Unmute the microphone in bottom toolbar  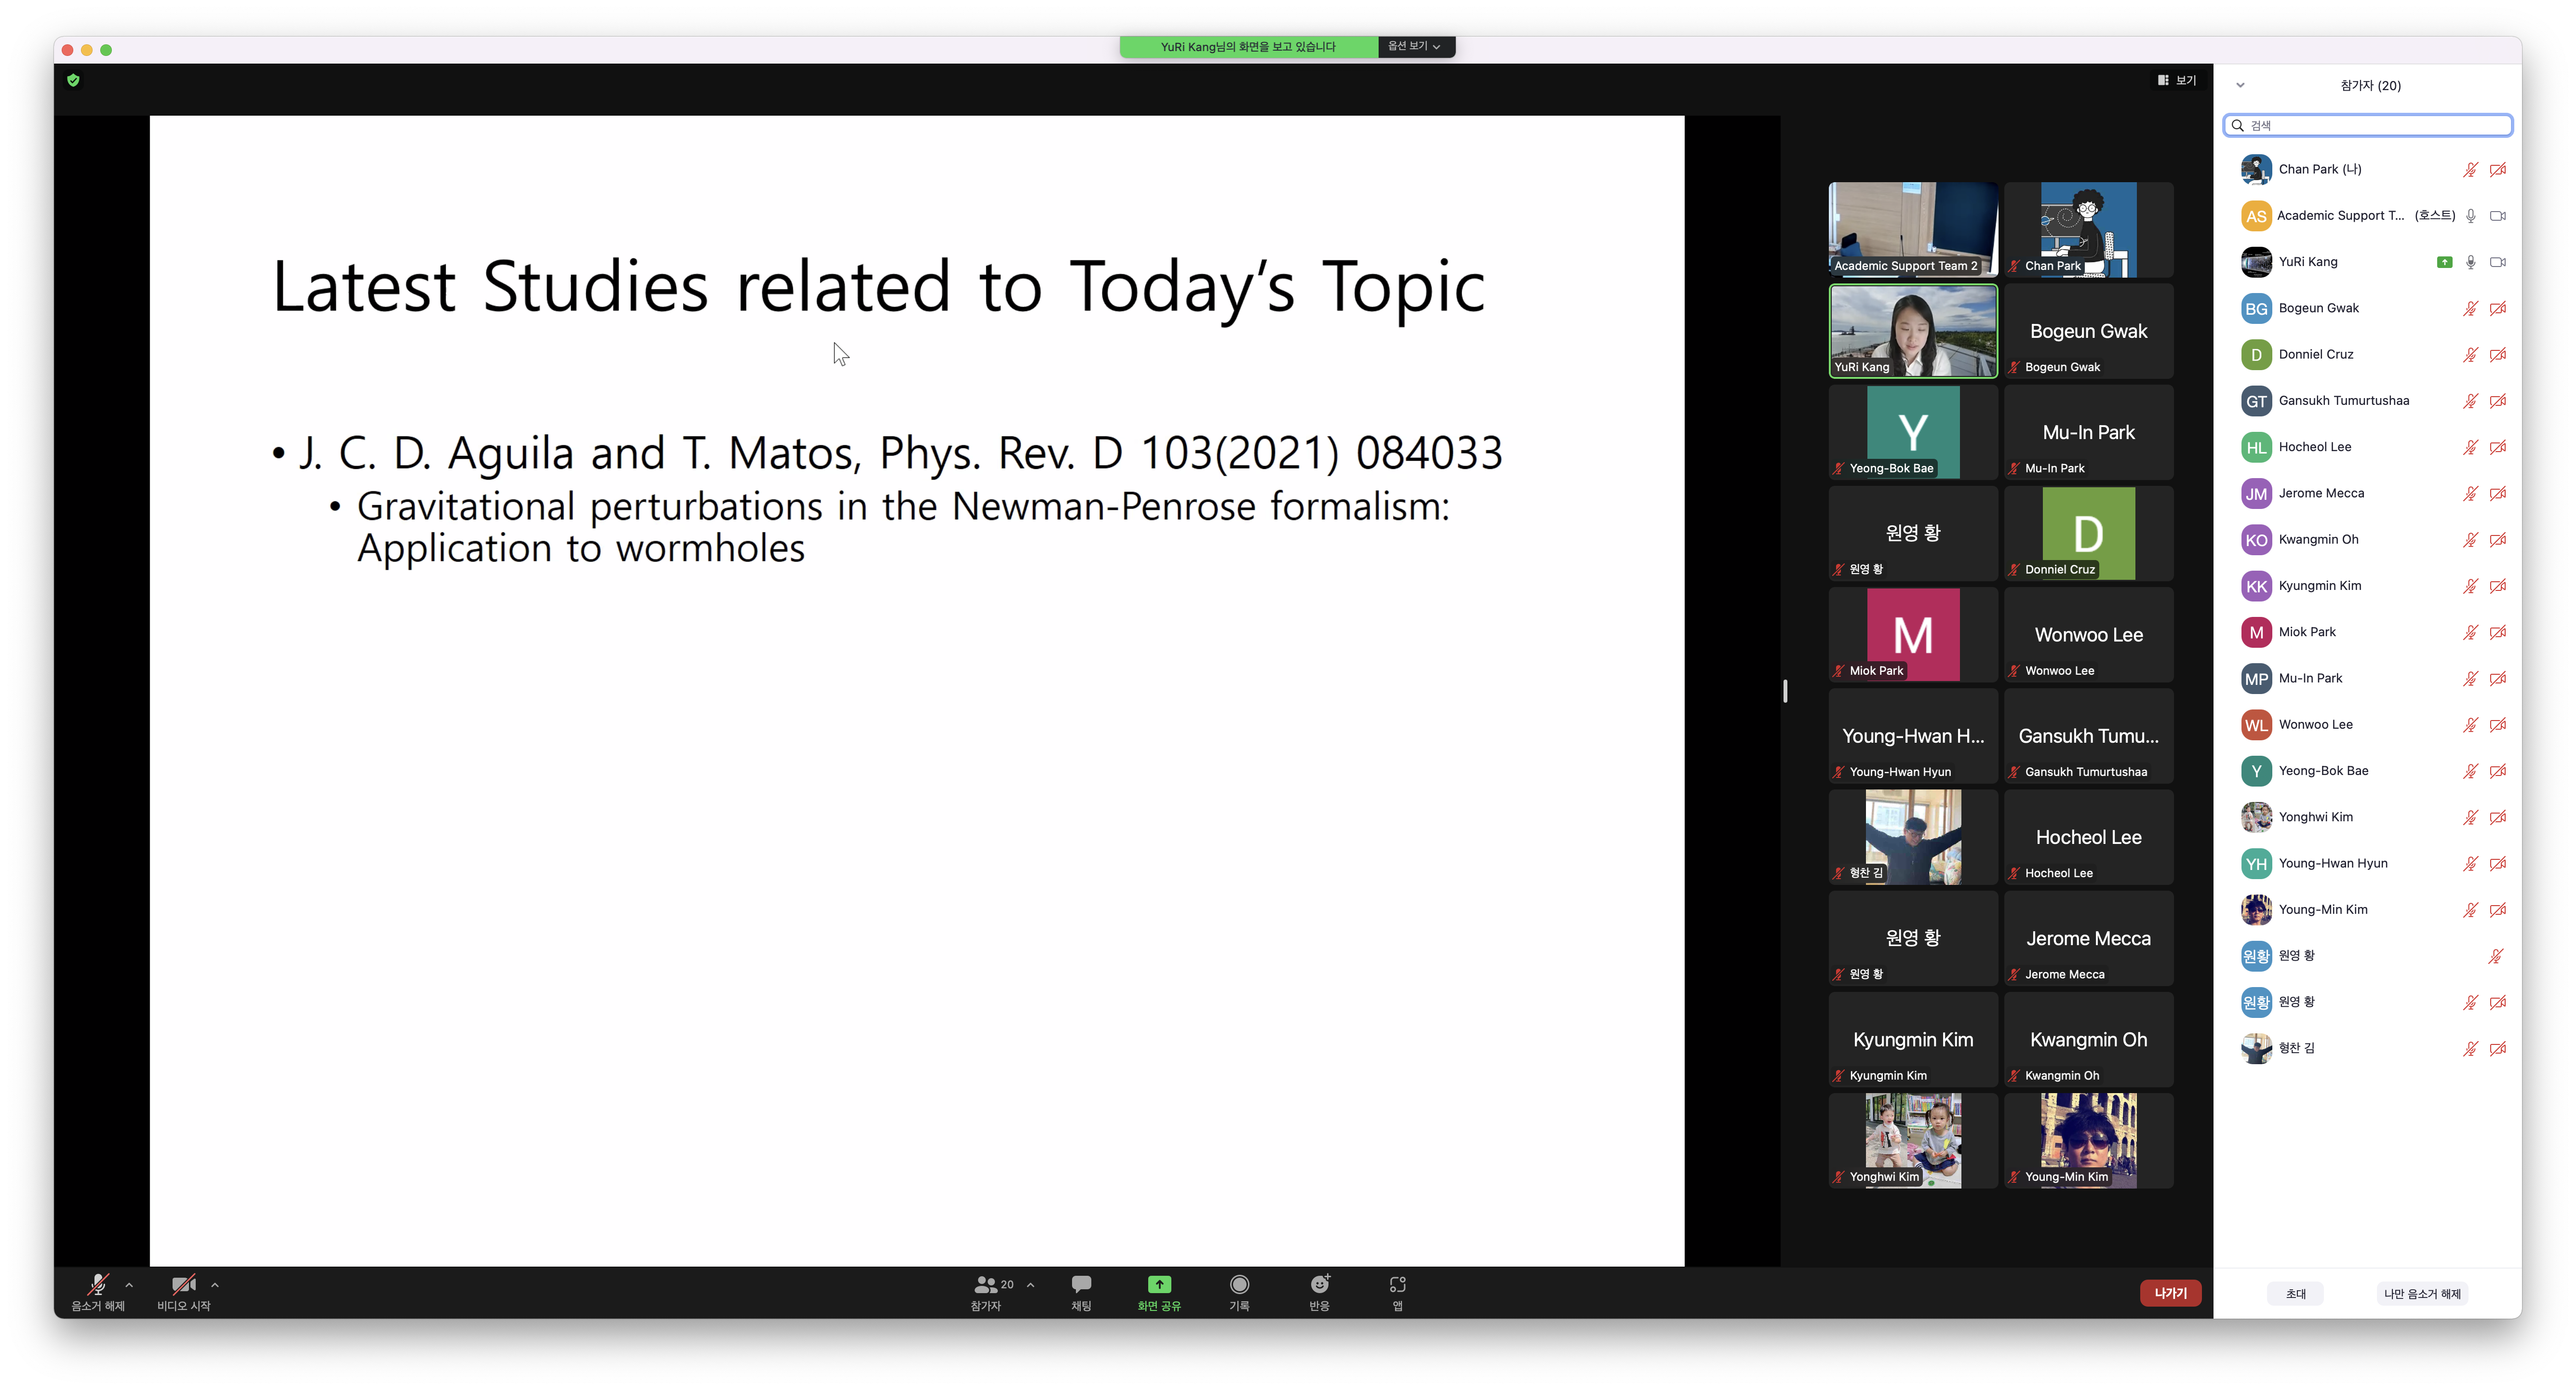(x=98, y=1285)
